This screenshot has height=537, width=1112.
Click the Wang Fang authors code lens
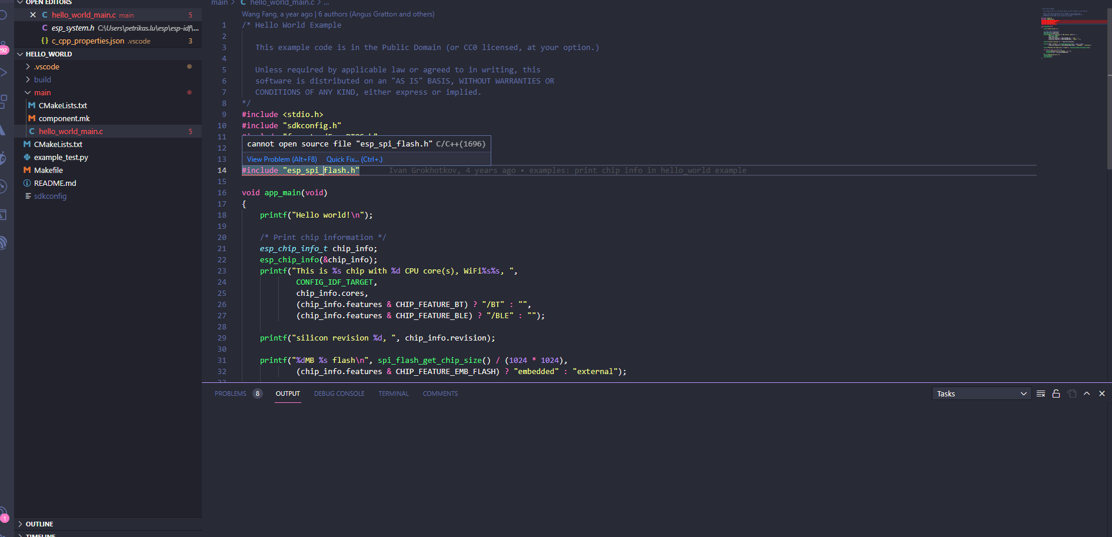tap(338, 14)
